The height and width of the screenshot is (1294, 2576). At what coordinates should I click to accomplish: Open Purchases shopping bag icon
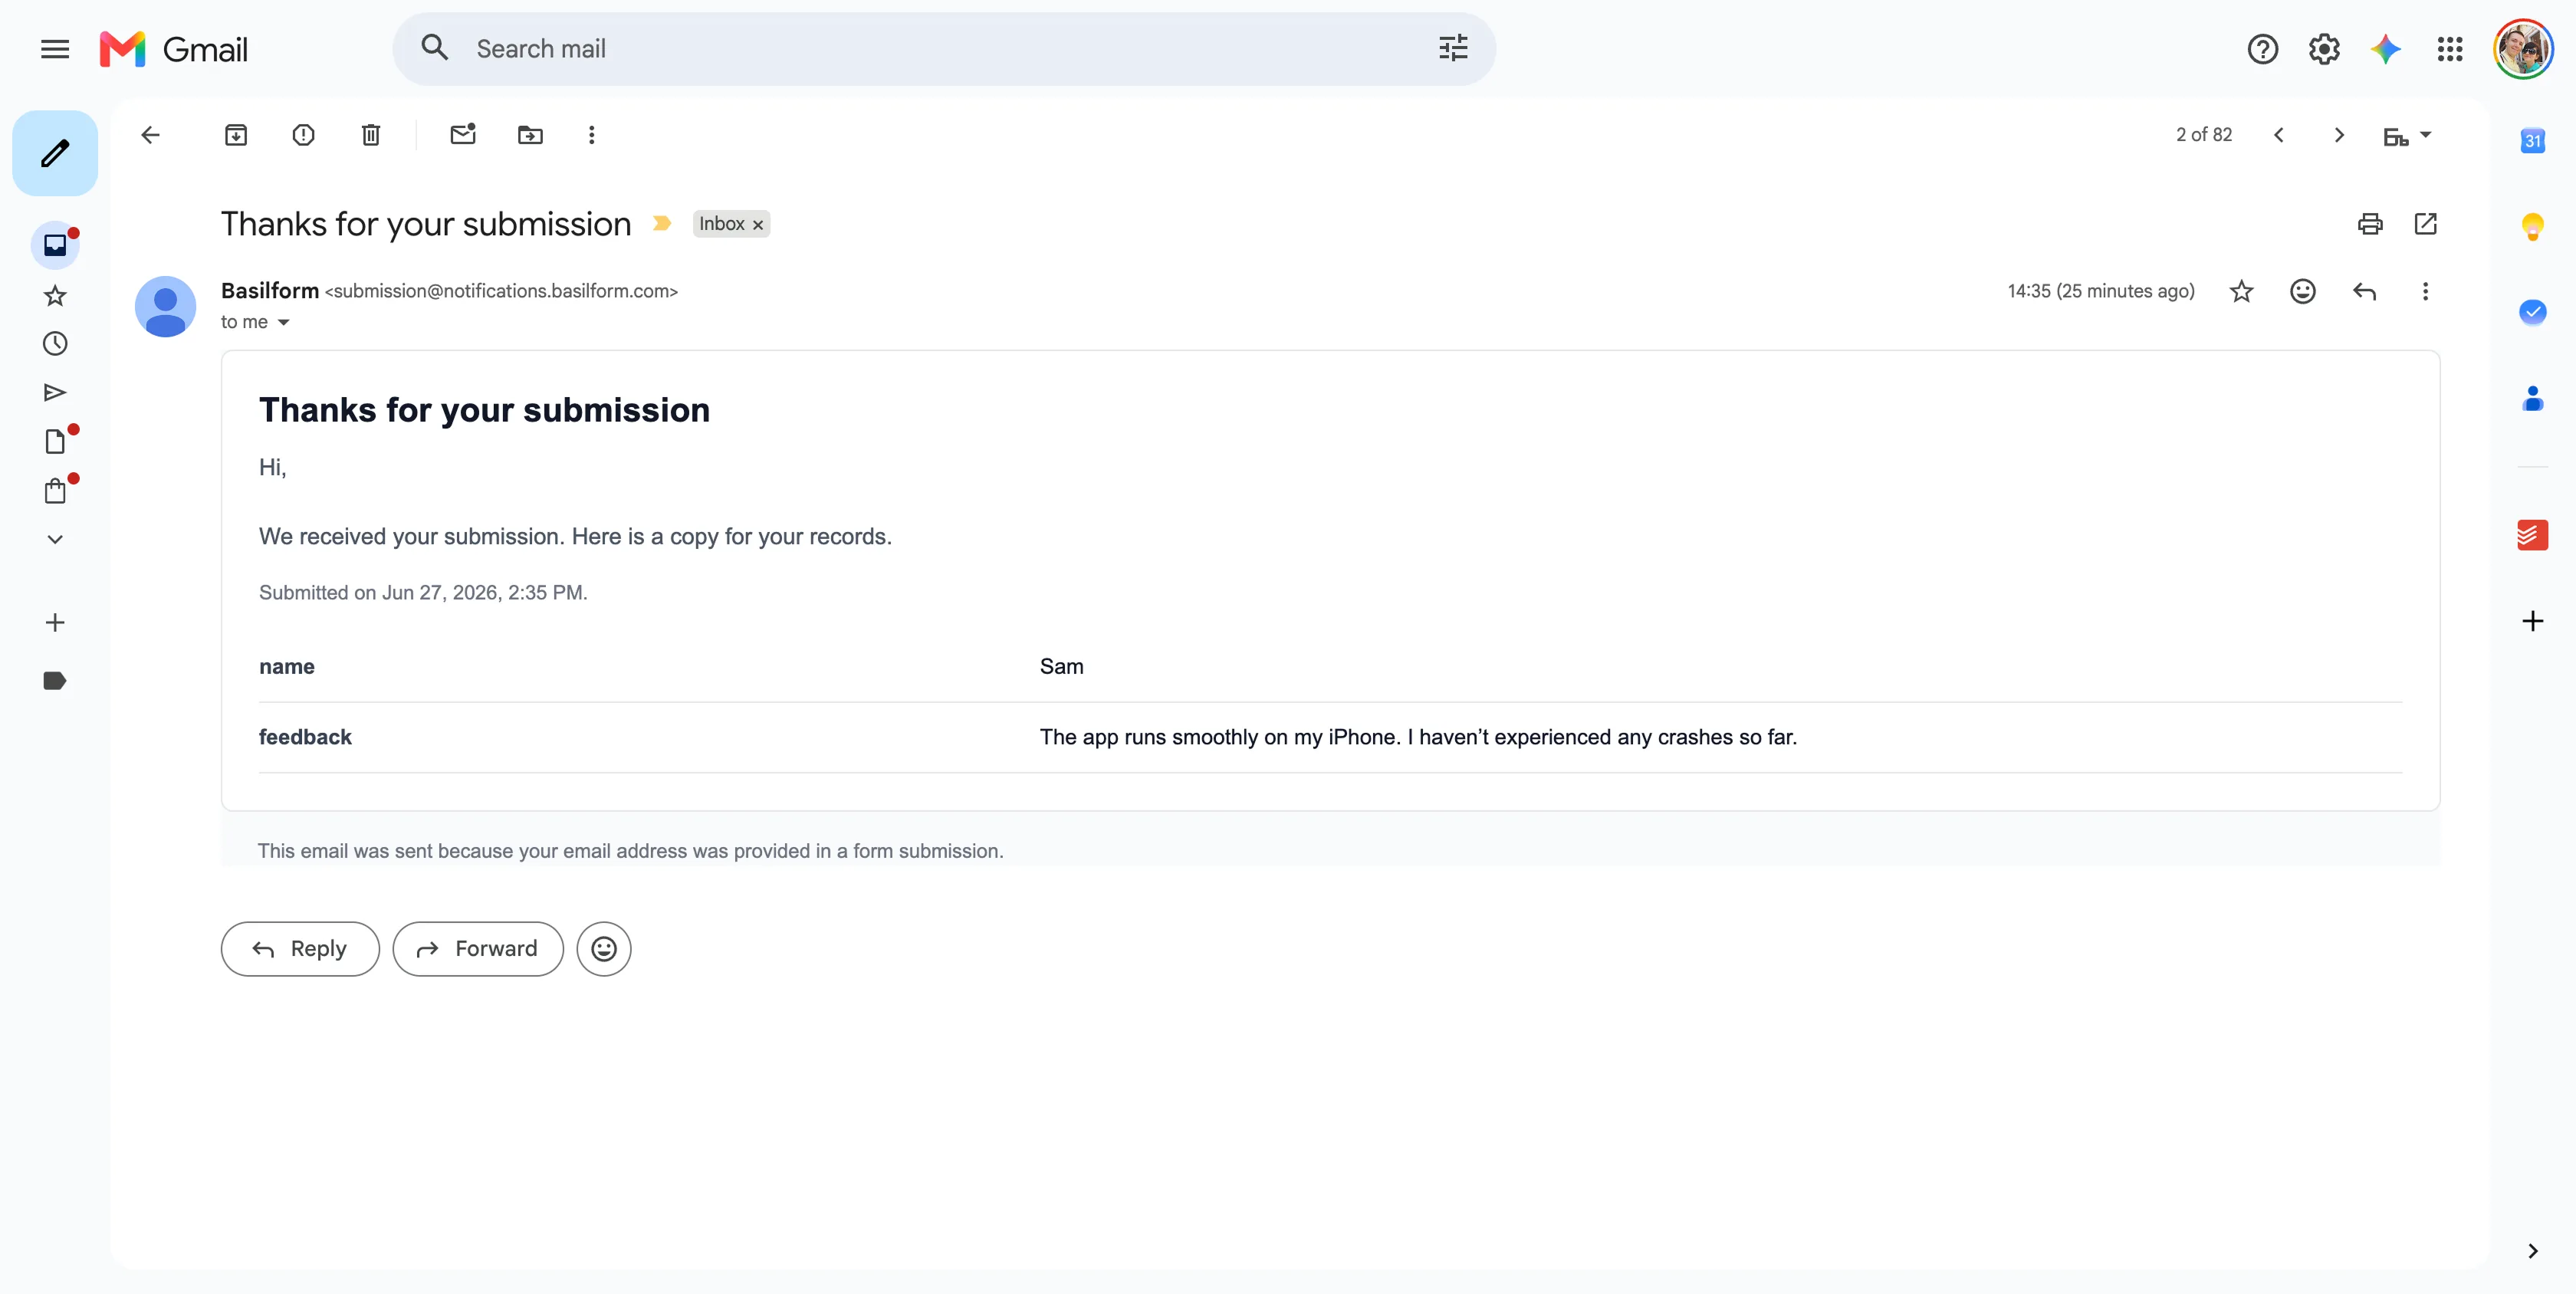tap(55, 491)
